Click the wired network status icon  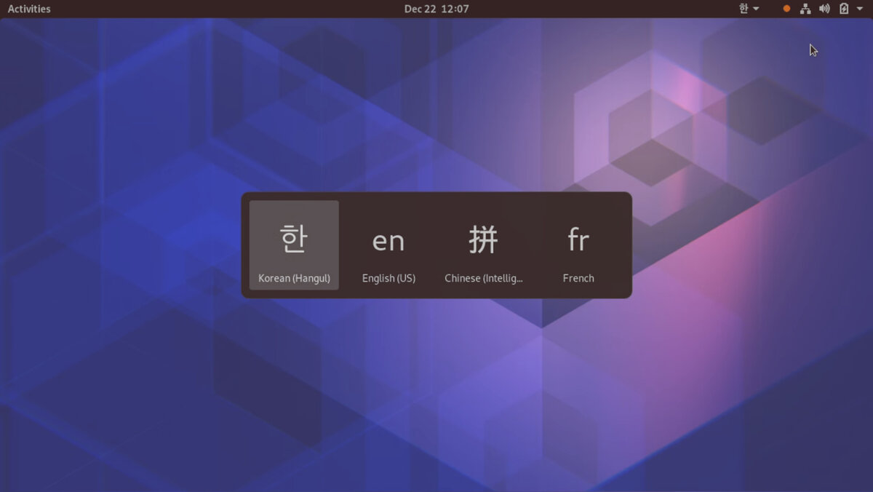pyautogui.click(x=805, y=9)
